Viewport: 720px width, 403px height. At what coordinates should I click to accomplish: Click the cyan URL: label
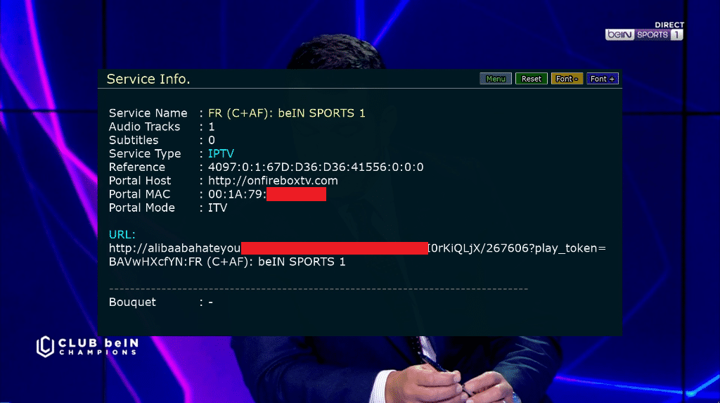point(122,234)
